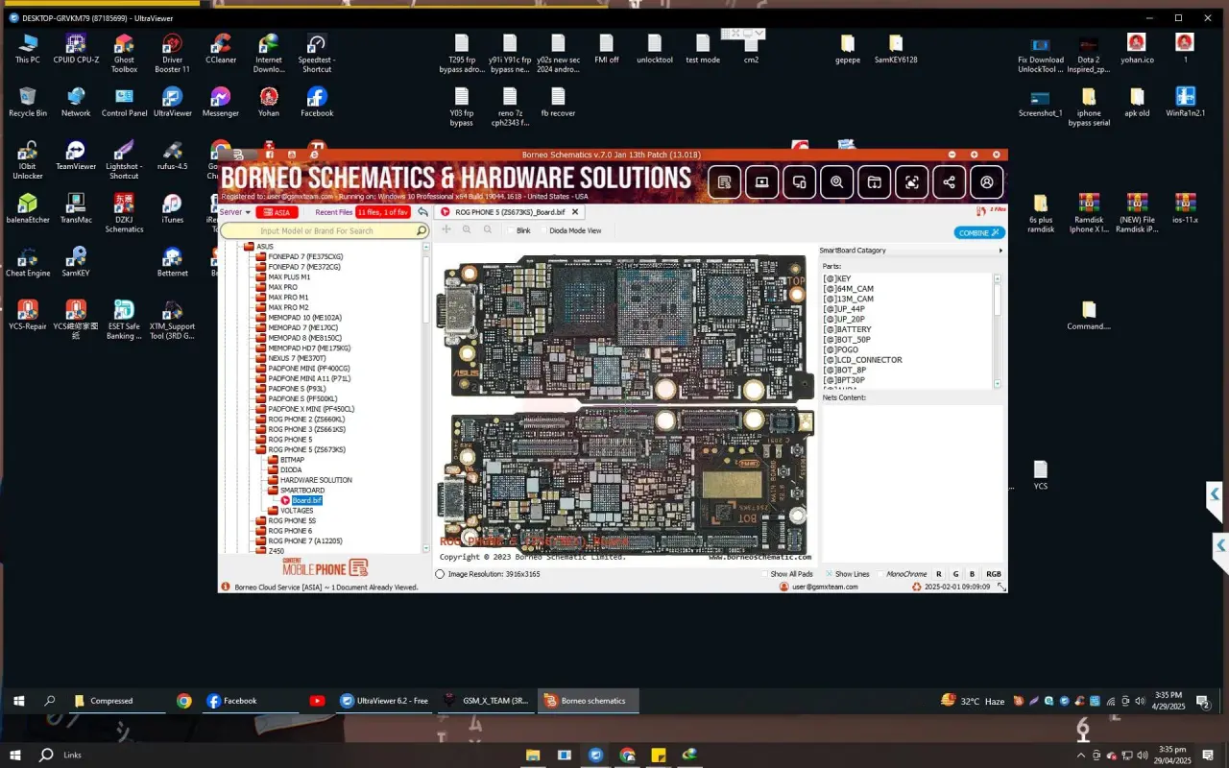Screen dimensions: 1229x768
Task: Select the Image Resolution radio button
Action: pos(440,574)
